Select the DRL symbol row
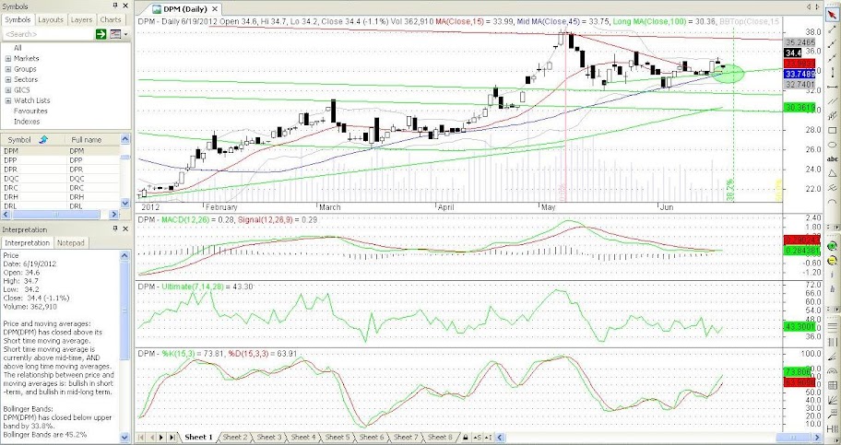841x445 pixels. click(60, 205)
